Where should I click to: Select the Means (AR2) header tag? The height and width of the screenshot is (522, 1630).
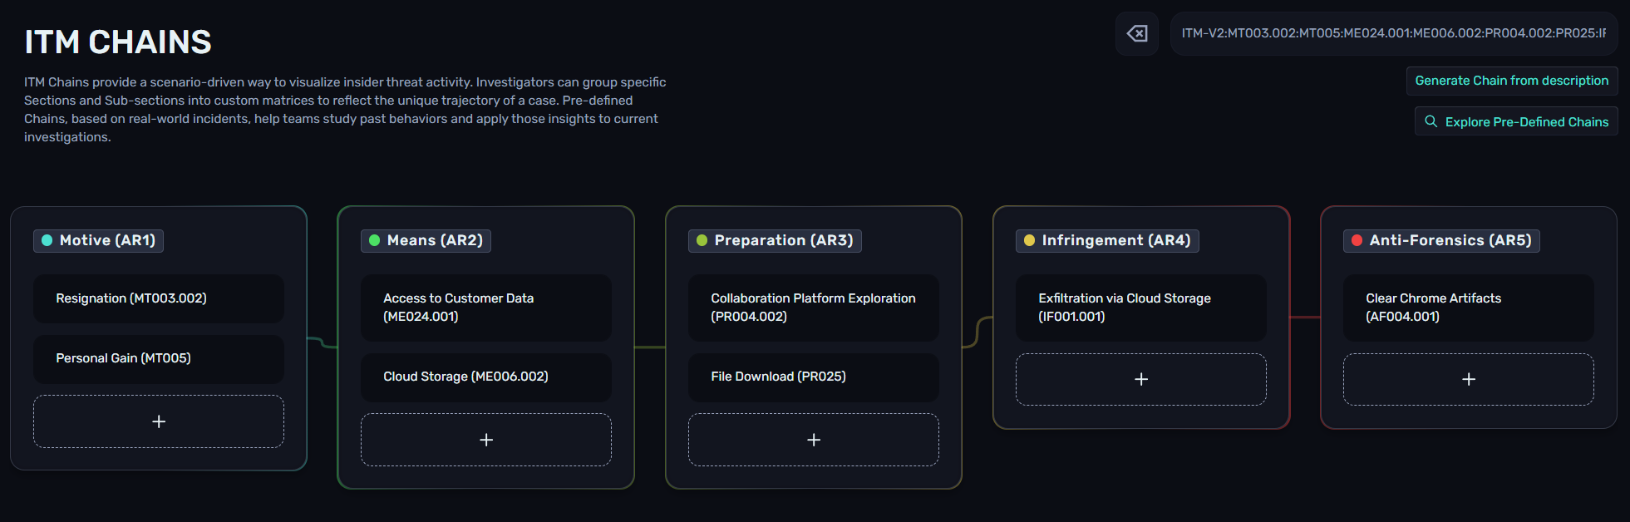[x=426, y=240]
